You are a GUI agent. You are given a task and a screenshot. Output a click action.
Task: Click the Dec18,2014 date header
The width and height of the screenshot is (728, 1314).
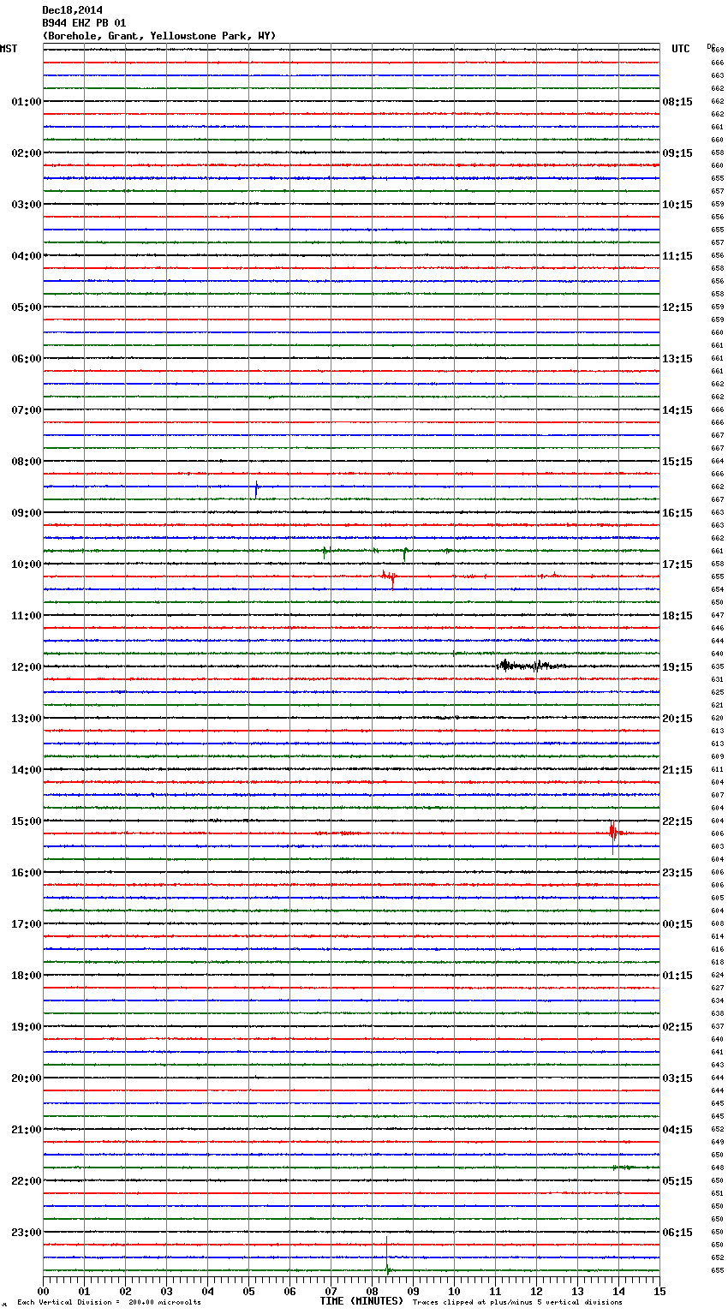pyautogui.click(x=72, y=10)
